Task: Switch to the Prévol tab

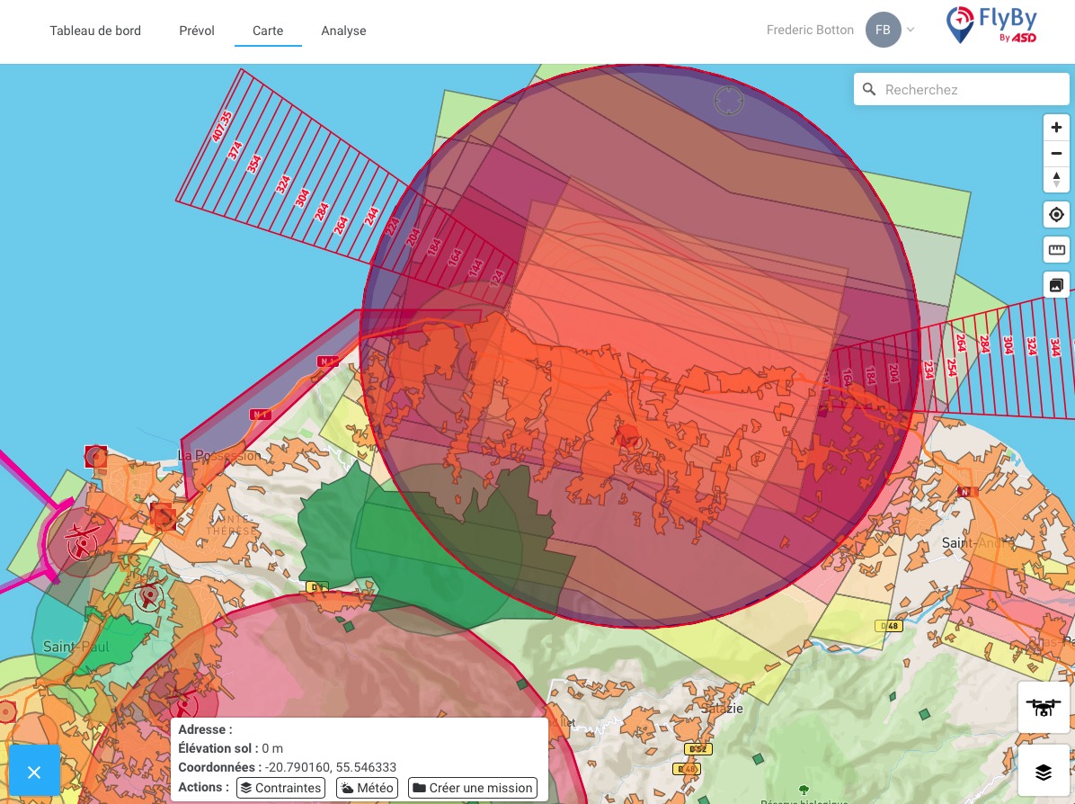Action: tap(197, 31)
